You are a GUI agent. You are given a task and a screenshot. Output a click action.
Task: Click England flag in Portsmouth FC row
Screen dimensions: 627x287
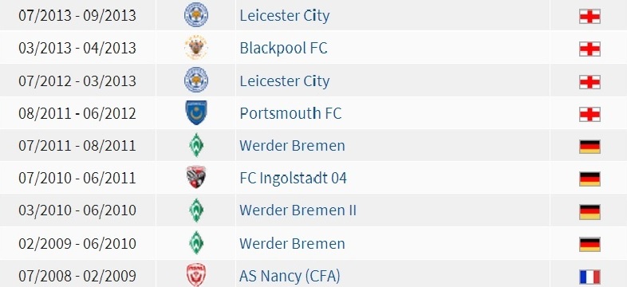pos(590,114)
